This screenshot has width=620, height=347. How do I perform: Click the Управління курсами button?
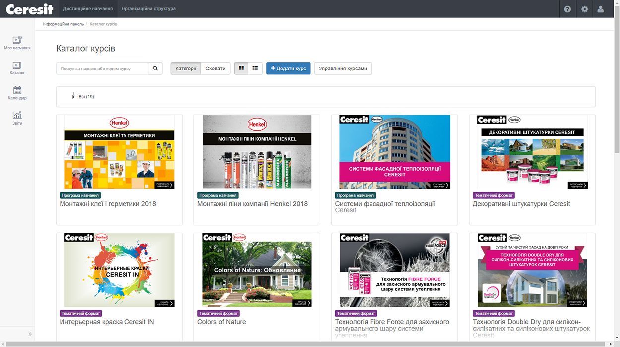pyautogui.click(x=343, y=69)
